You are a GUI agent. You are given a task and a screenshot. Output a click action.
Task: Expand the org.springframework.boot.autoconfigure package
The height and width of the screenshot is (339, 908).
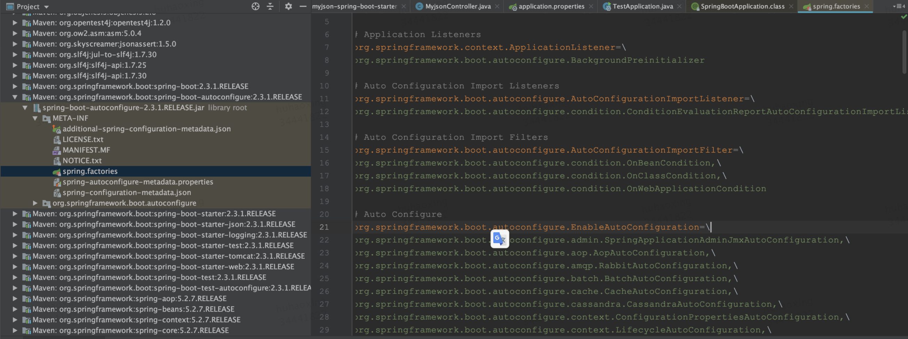point(35,203)
